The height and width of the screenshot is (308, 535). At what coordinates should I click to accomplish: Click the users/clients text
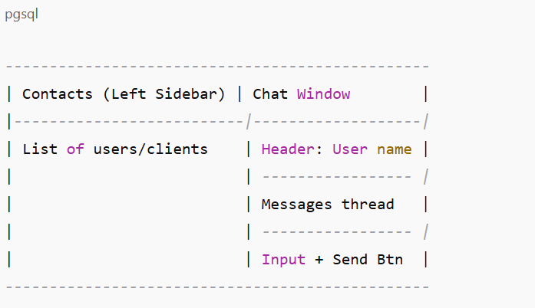pos(150,149)
